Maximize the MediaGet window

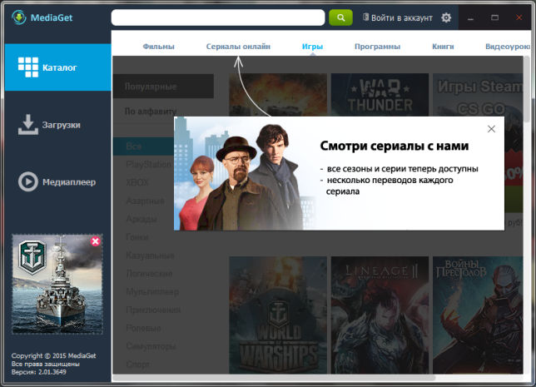pyautogui.click(x=494, y=17)
